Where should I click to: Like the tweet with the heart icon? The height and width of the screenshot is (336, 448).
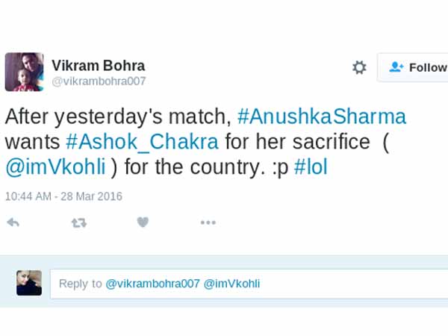(143, 222)
